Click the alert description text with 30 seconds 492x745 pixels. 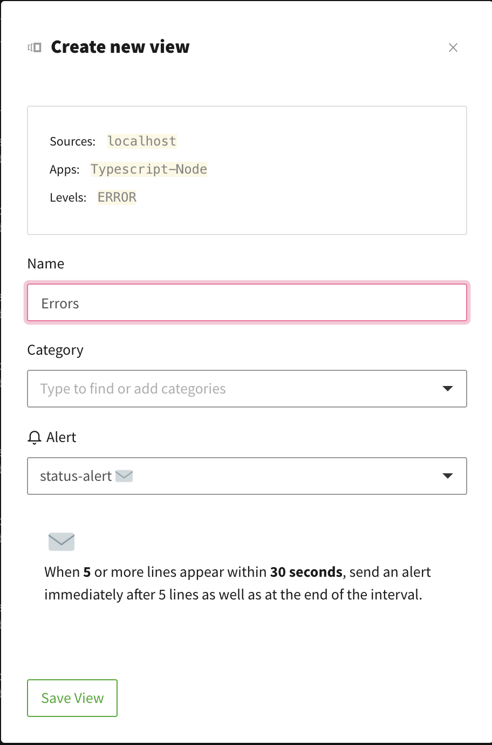tap(237, 583)
